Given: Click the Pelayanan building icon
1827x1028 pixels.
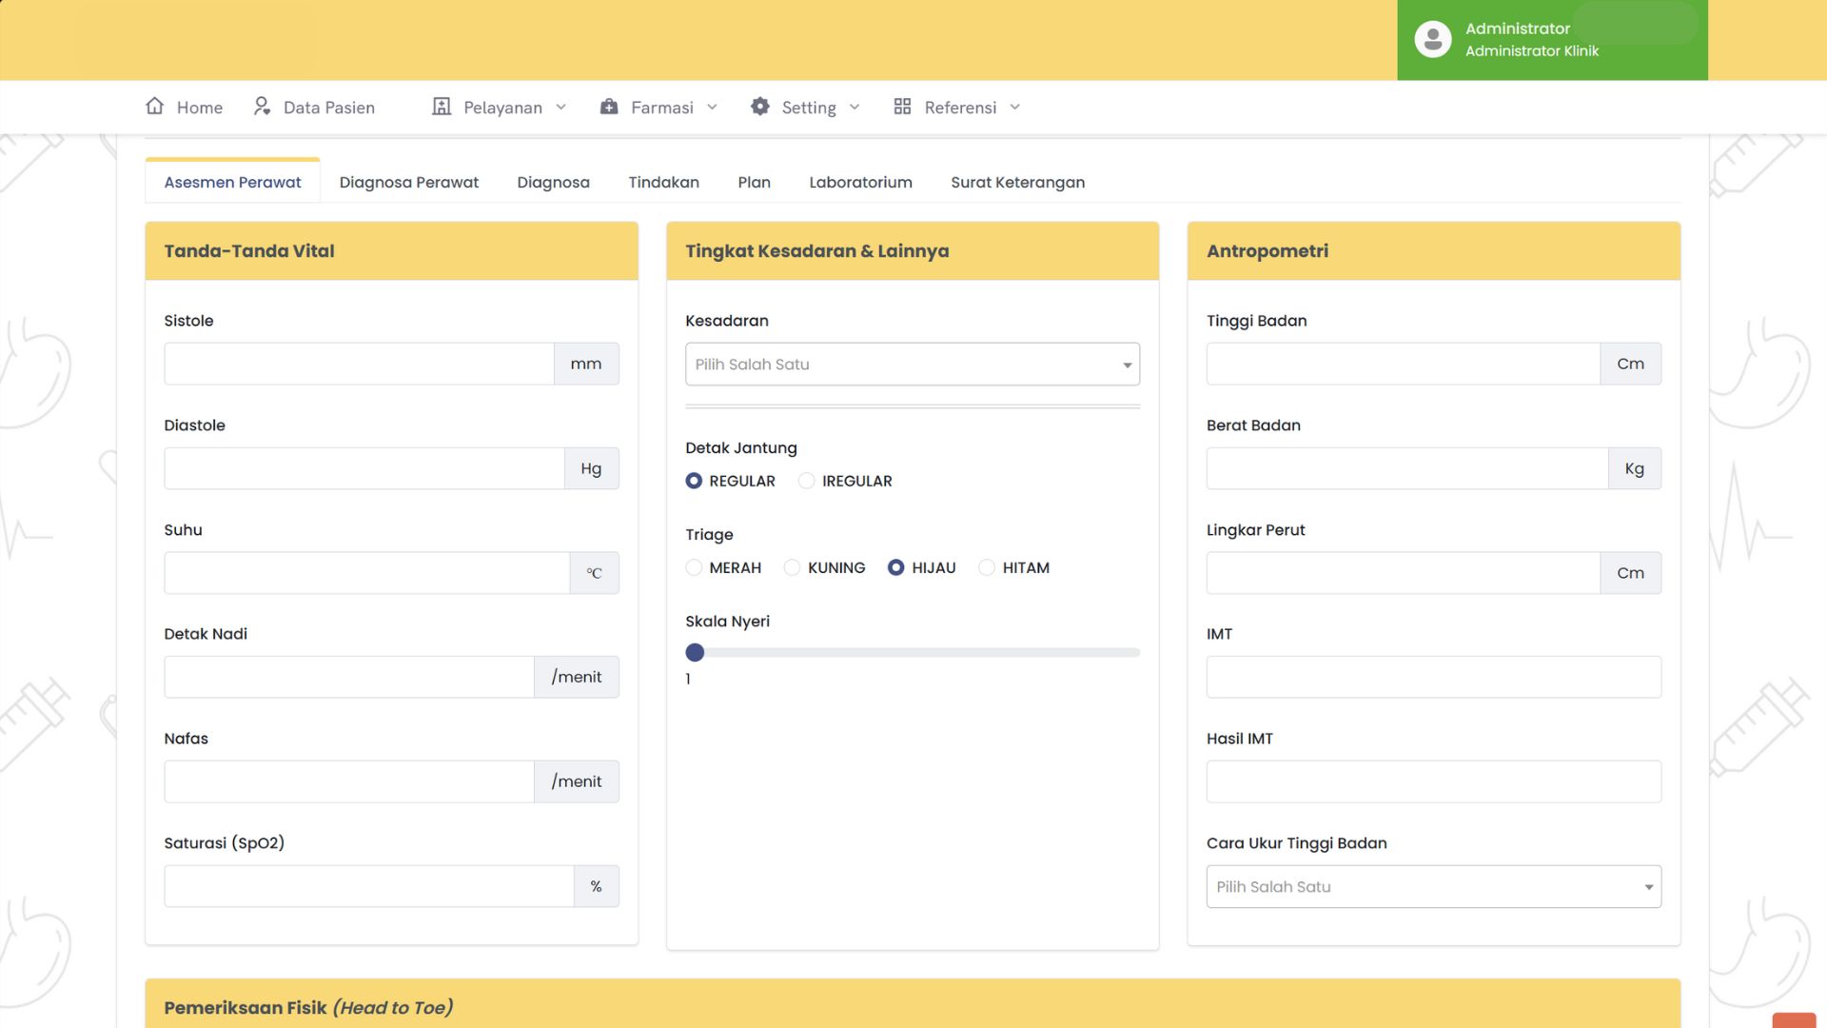Looking at the screenshot, I should tap(442, 107).
